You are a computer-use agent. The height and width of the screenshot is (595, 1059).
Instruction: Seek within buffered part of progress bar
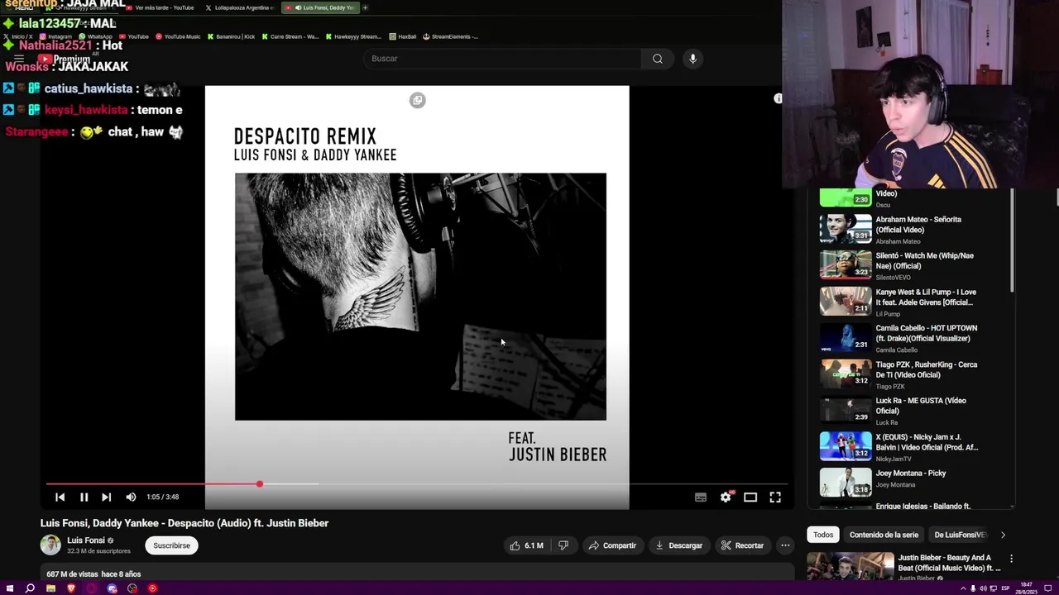(290, 484)
